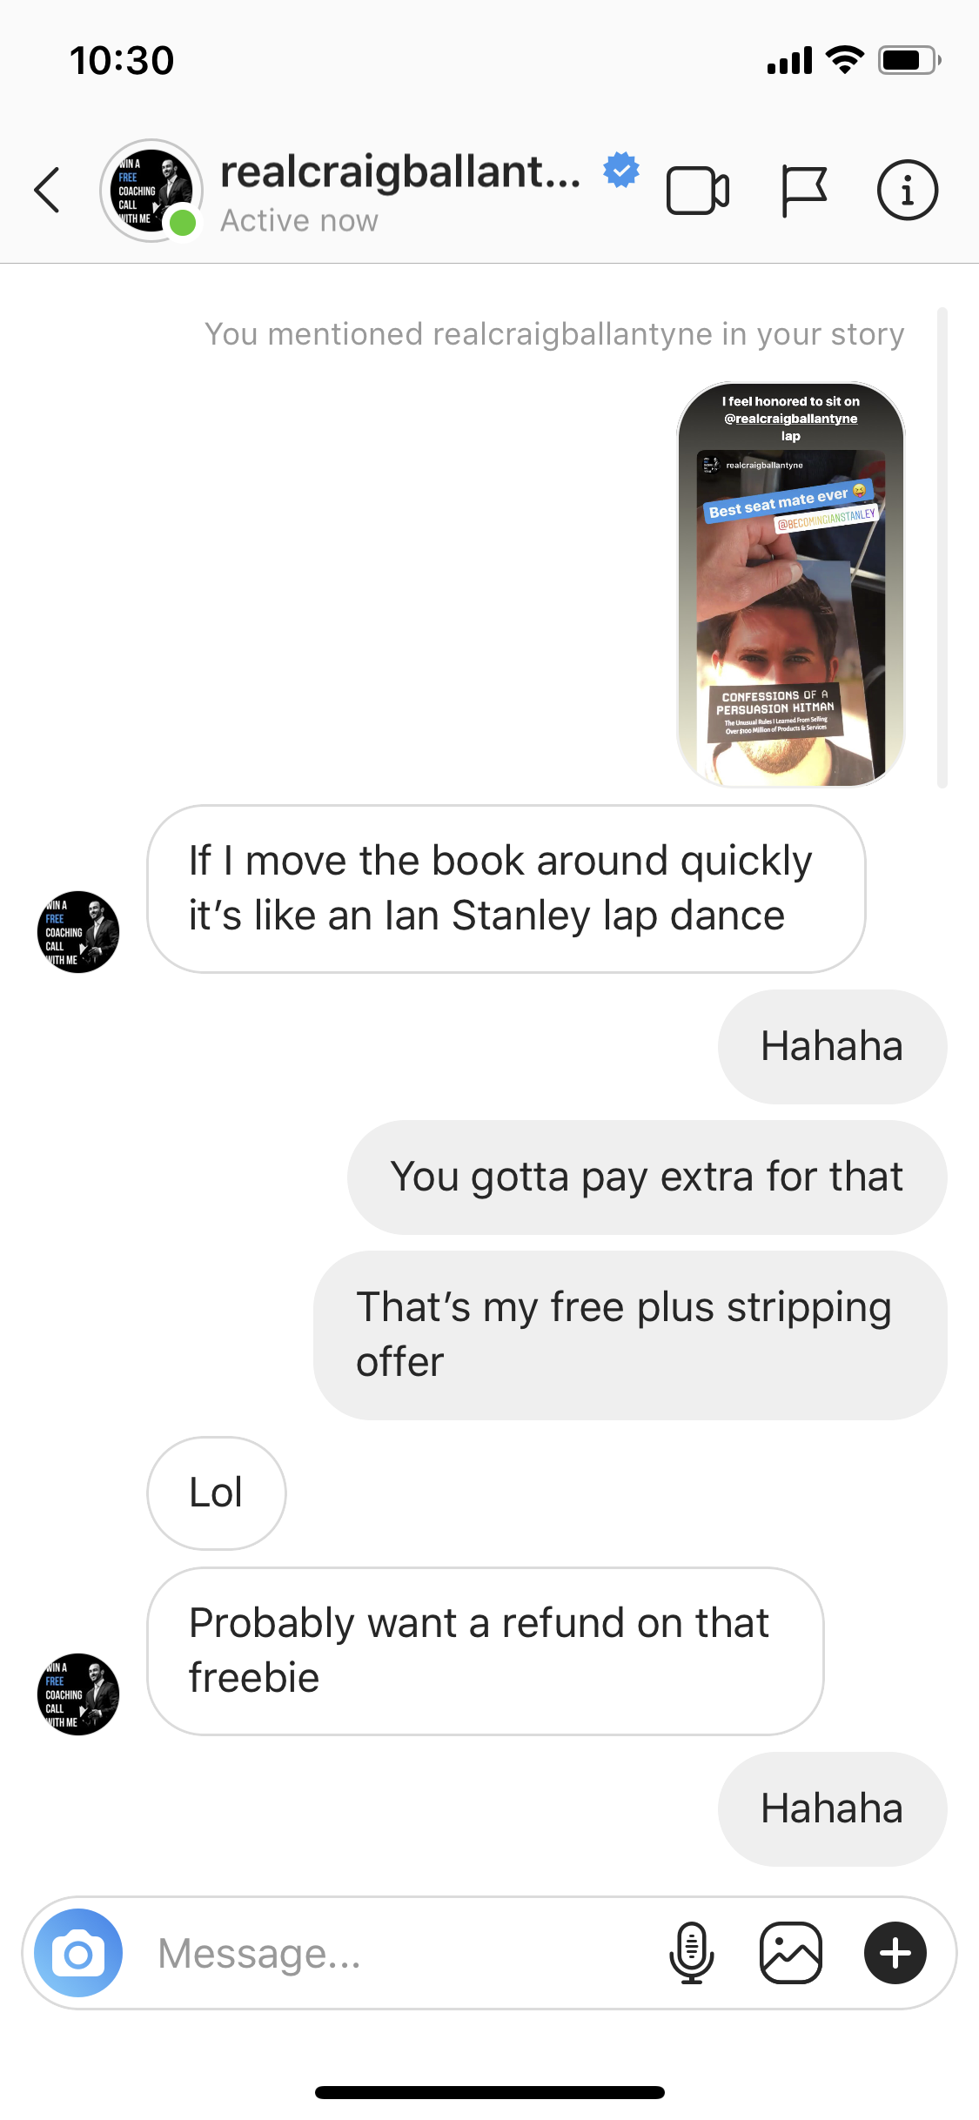Tap the flag icon in header

[803, 191]
